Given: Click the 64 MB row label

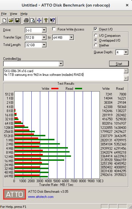Looking at the screenshot, I should point(9,176).
